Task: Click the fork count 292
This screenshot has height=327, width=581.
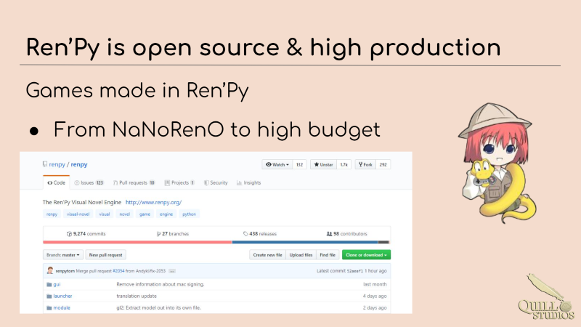Action: coord(383,165)
